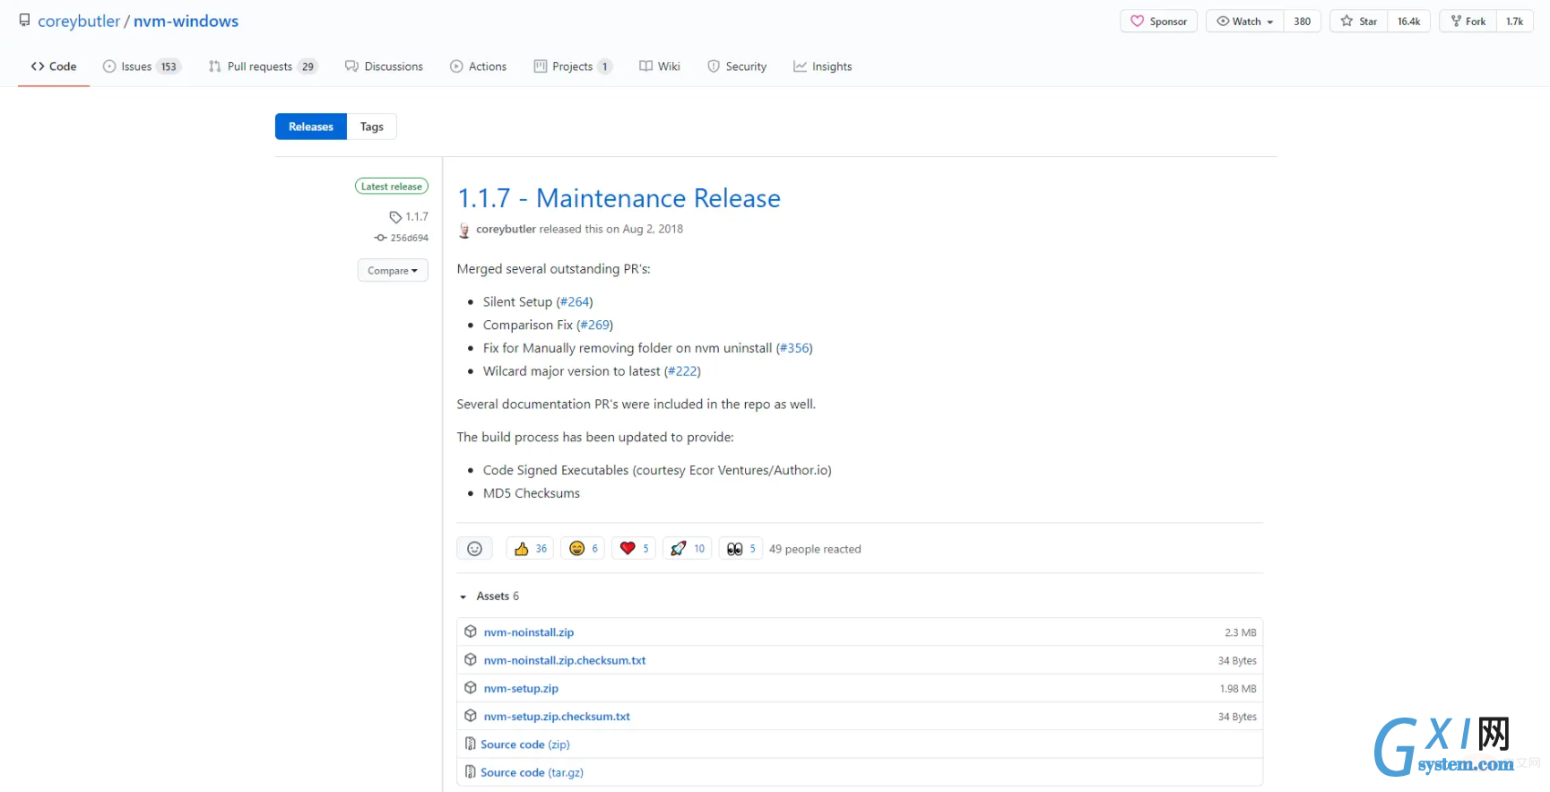This screenshot has height=792, width=1550.
Task: Open pull request #356
Action: coord(794,348)
